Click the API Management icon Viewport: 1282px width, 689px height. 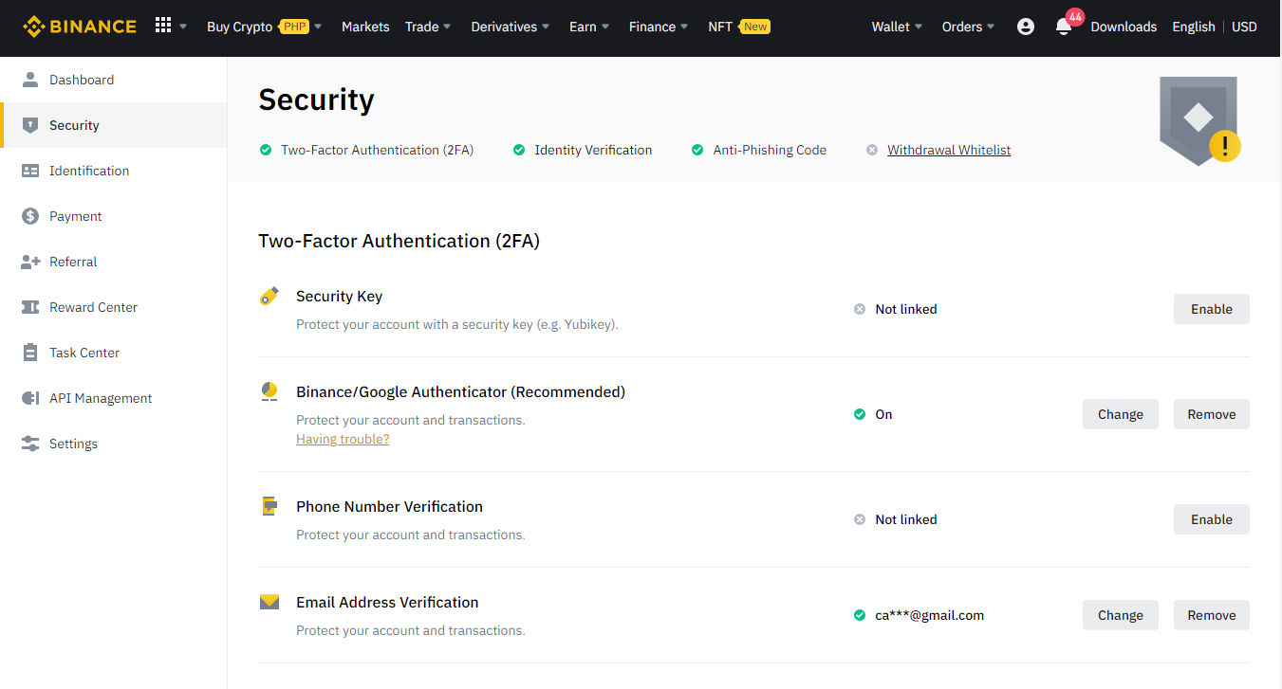click(x=30, y=398)
